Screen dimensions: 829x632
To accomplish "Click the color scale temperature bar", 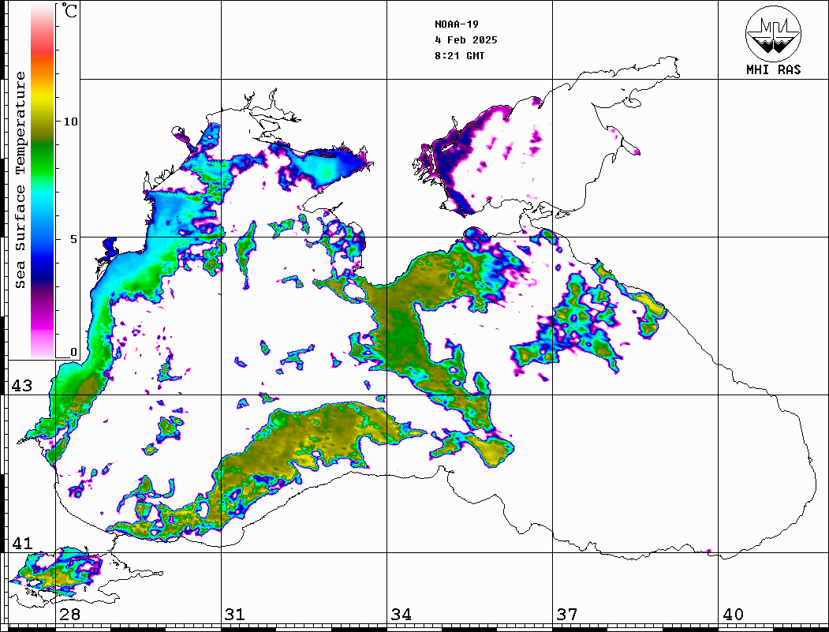I will point(43,181).
